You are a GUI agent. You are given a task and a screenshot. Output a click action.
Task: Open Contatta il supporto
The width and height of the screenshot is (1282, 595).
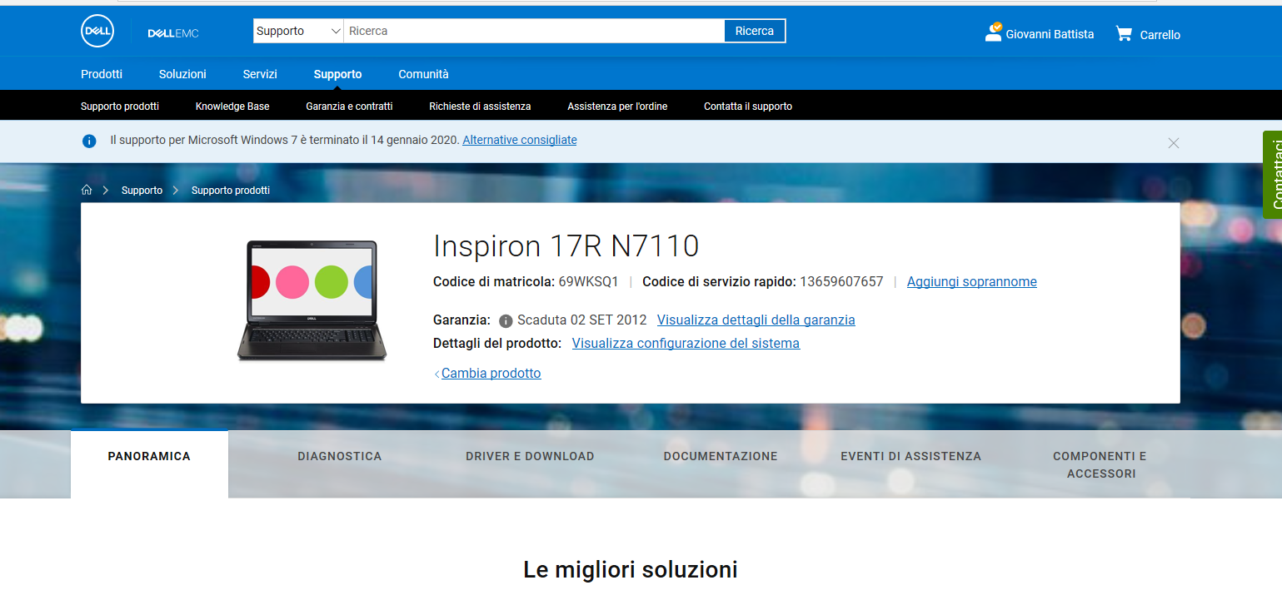(748, 107)
